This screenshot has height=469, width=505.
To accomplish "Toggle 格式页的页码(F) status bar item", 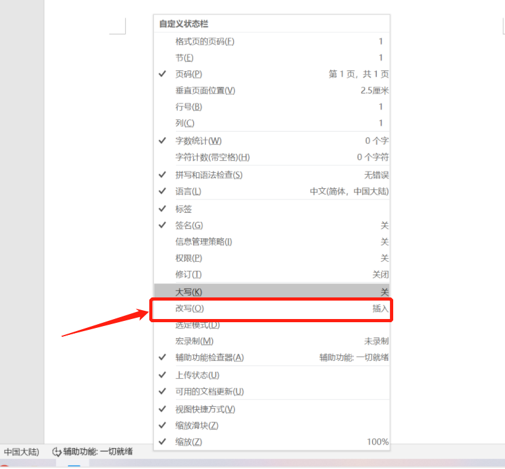I will tap(271, 41).
